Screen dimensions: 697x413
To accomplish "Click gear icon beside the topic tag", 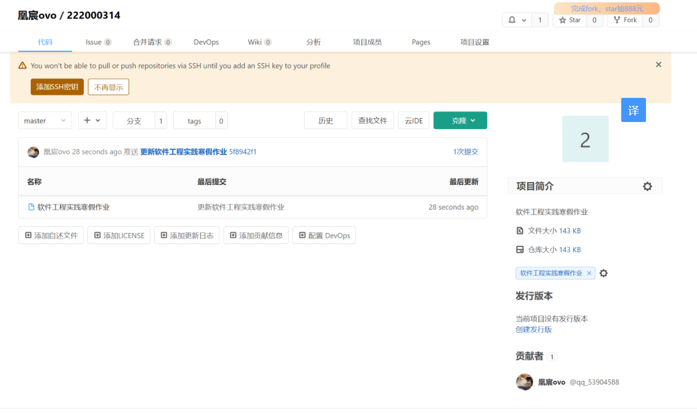I will click(x=604, y=273).
